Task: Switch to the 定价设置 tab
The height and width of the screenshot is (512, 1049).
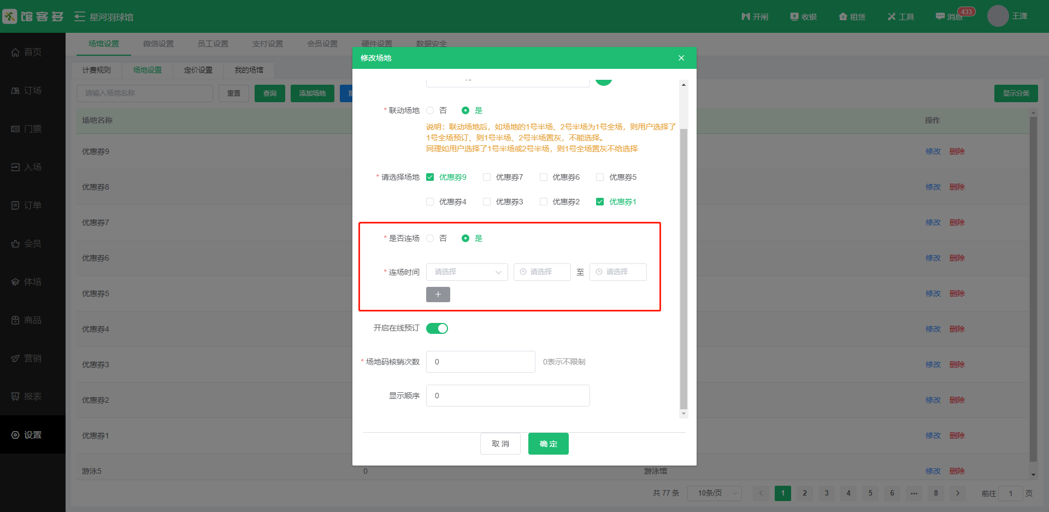Action: coord(198,70)
